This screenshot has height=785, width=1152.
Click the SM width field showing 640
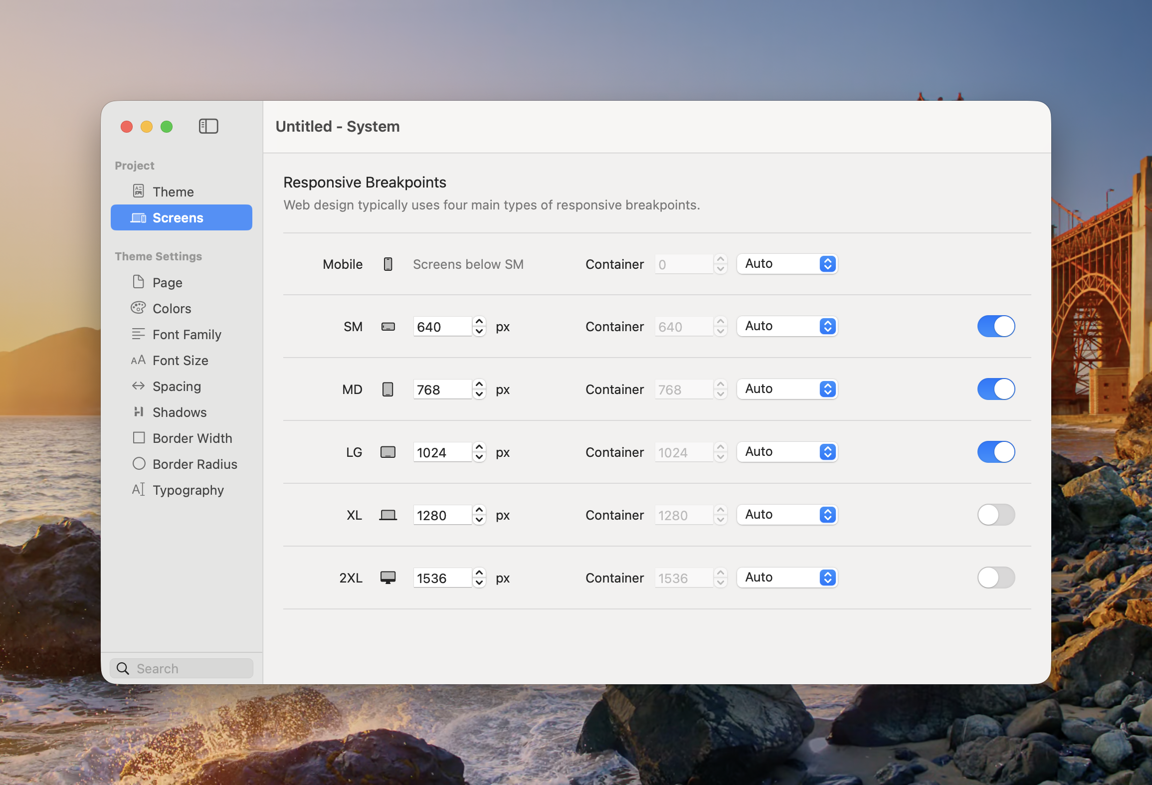442,327
